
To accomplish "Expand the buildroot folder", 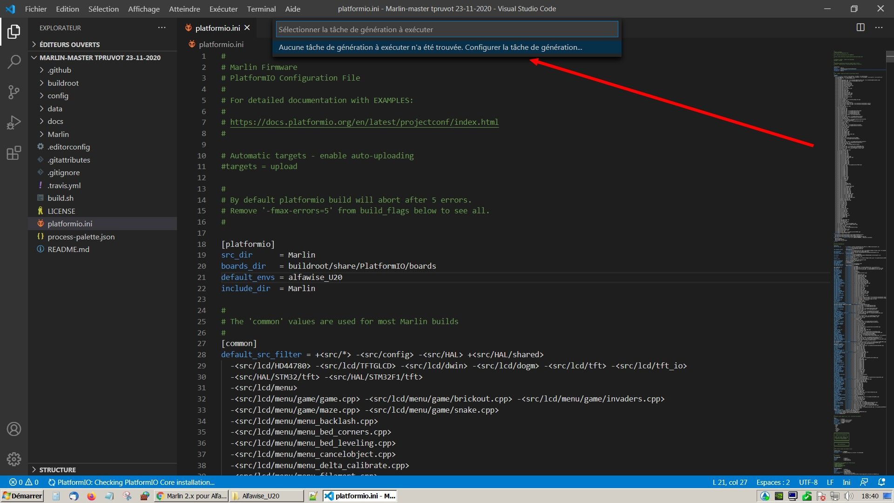I will (x=102, y=83).
